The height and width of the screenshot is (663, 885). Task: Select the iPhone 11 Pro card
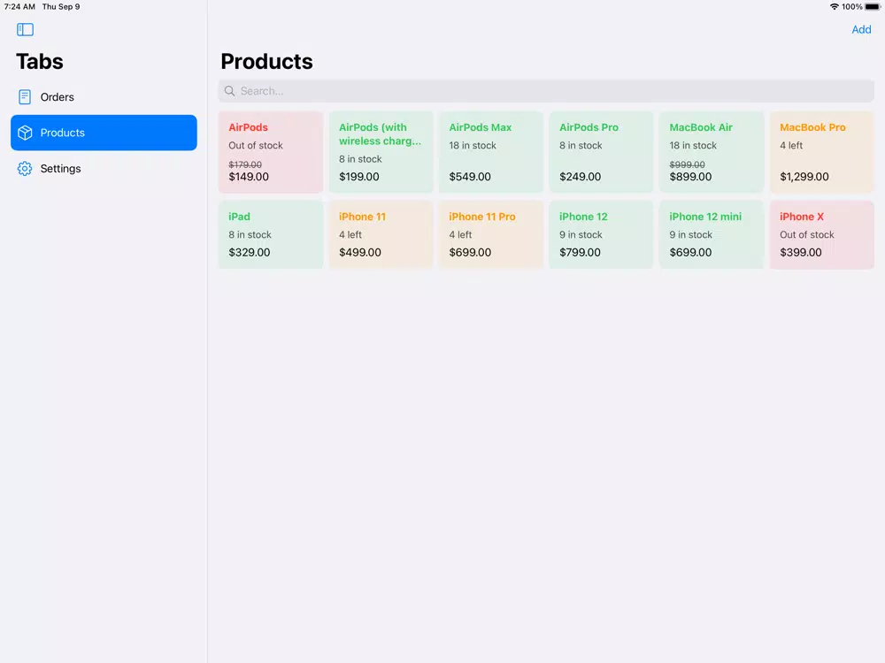pyautogui.click(x=491, y=234)
